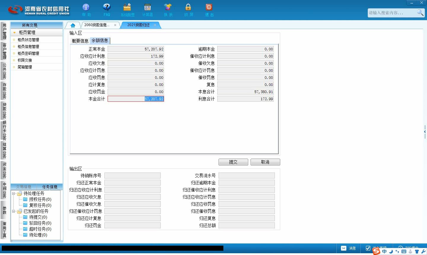Collapse the 柜员管理 section arrow
The width and height of the screenshot is (427, 255).
tap(14, 33)
